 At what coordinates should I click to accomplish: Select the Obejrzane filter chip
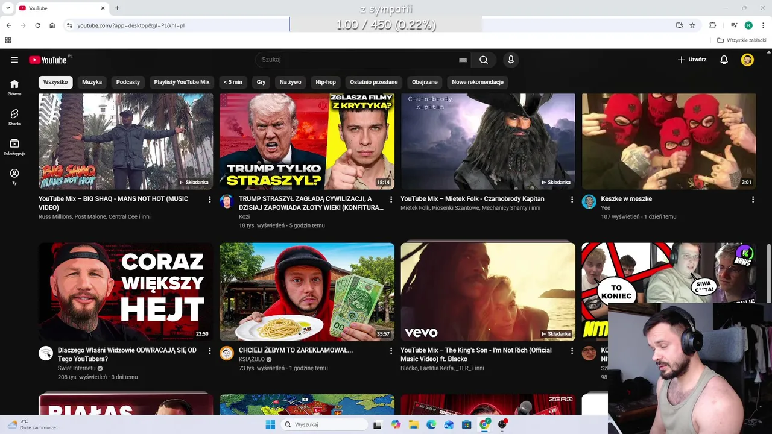click(x=425, y=82)
